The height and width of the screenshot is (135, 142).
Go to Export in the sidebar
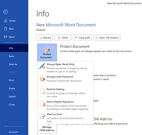click(x=14, y=96)
